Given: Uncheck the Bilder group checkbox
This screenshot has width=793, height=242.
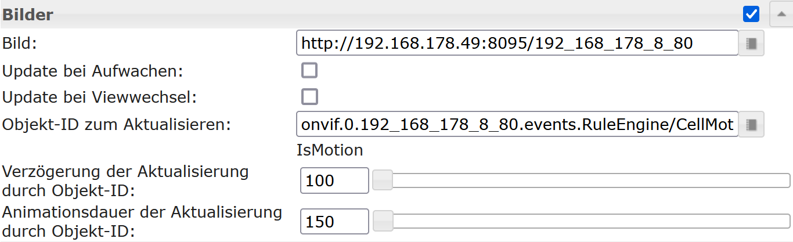Looking at the screenshot, I should 751,14.
